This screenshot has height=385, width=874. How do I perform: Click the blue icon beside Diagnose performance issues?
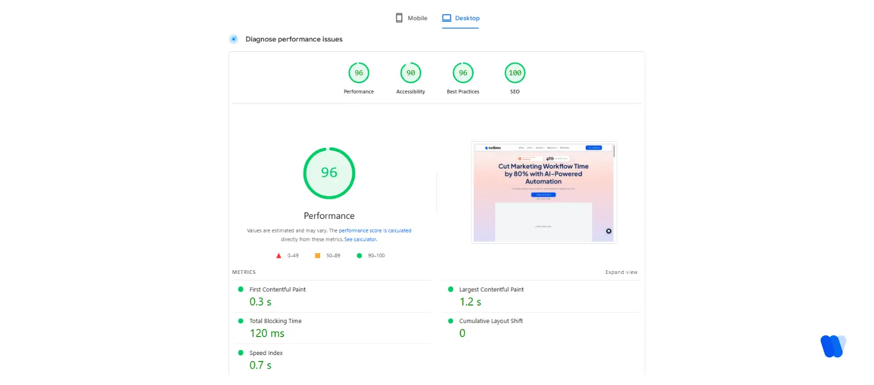tap(234, 39)
